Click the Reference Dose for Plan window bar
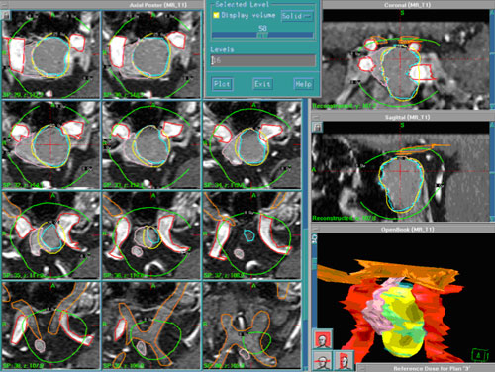 [426, 368]
